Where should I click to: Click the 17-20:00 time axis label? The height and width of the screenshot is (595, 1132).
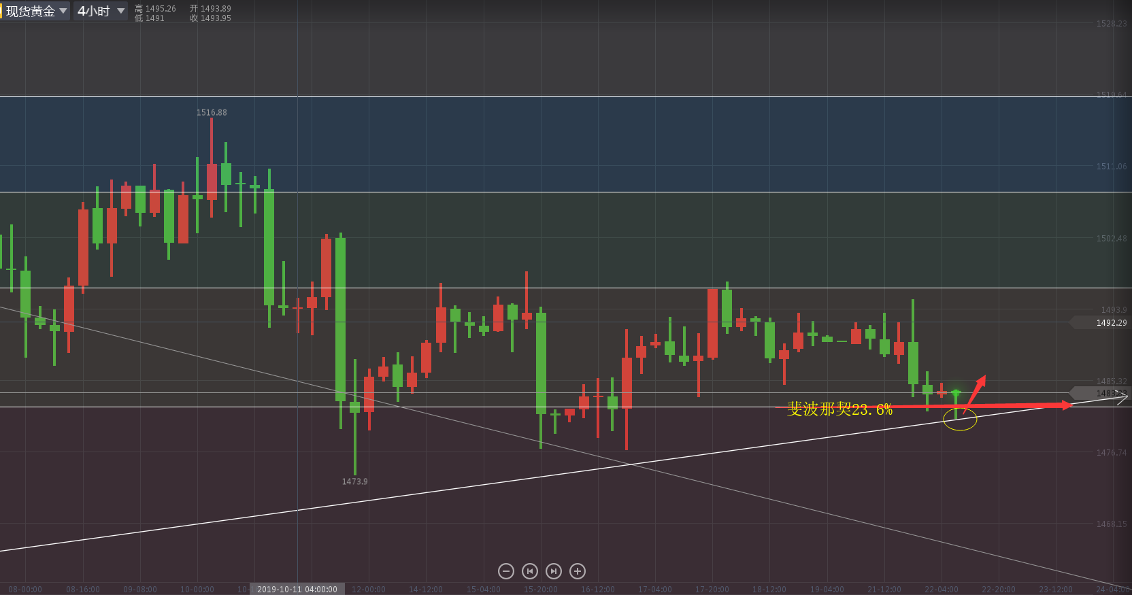pos(712,590)
